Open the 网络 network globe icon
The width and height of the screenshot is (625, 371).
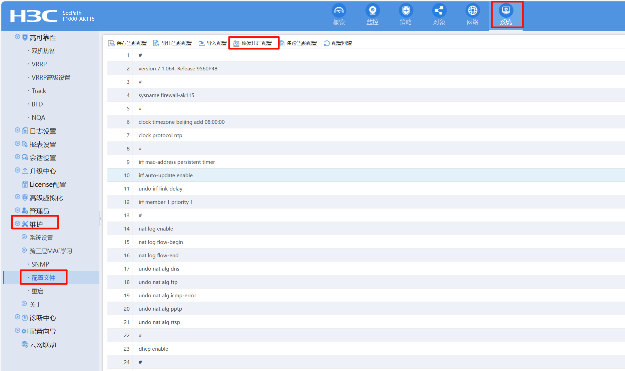pyautogui.click(x=473, y=11)
